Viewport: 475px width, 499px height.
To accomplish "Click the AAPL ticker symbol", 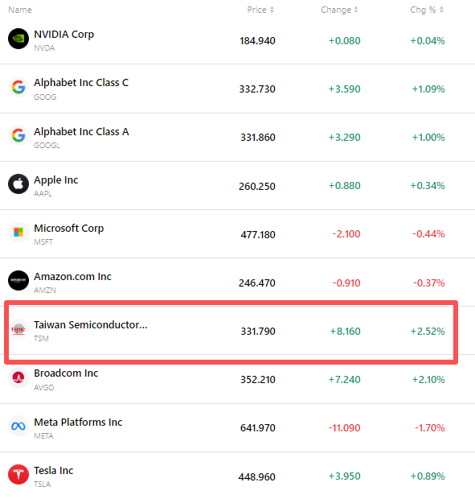I will 43,193.
